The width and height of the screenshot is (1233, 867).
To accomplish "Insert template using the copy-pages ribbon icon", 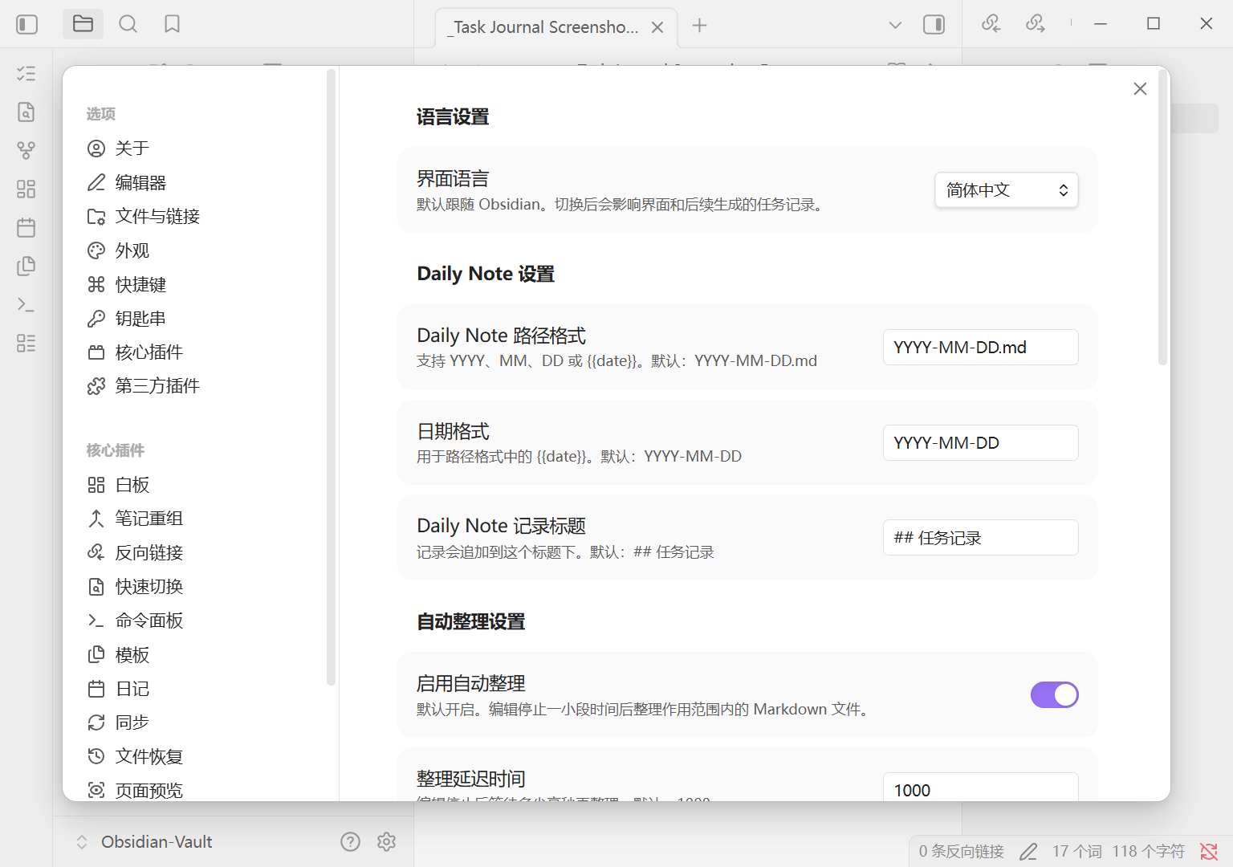I will (x=26, y=266).
